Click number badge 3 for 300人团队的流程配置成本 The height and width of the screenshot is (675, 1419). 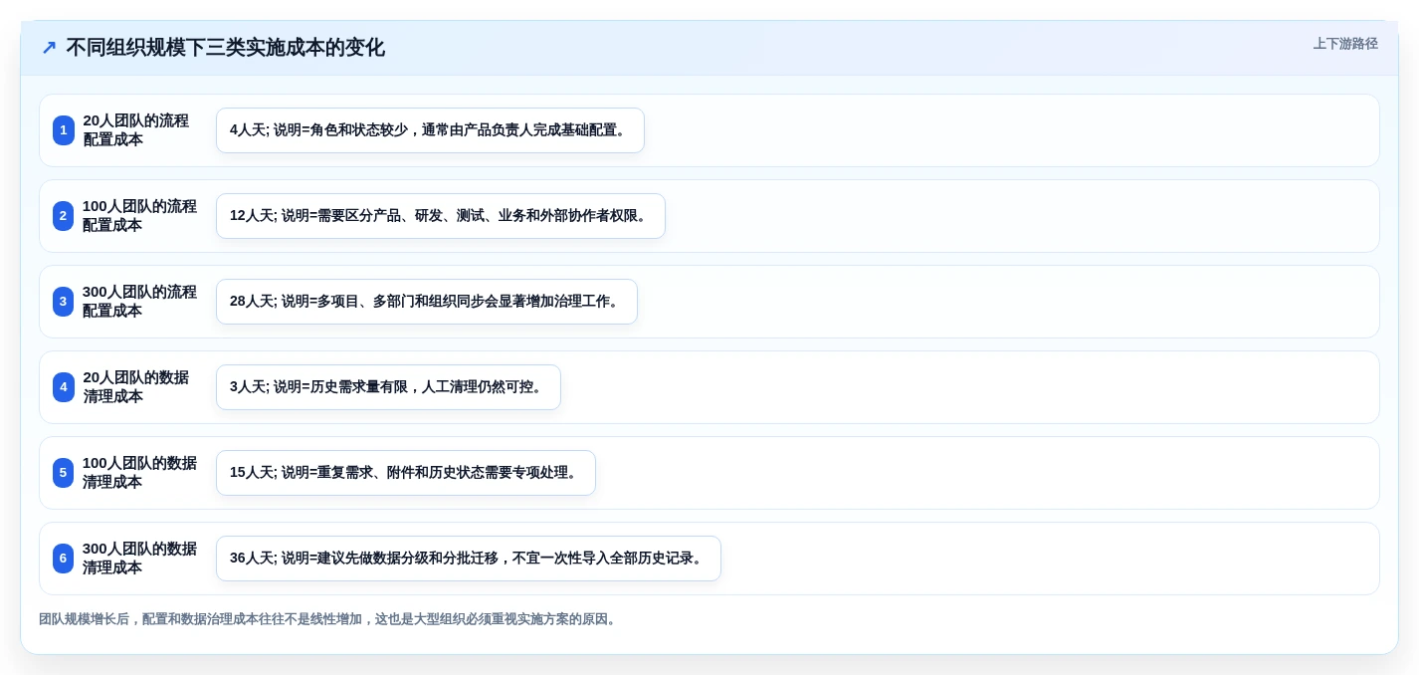point(64,302)
